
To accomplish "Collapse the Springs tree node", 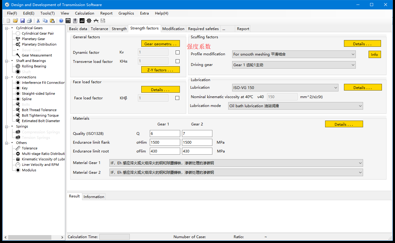I will pos(7,126).
